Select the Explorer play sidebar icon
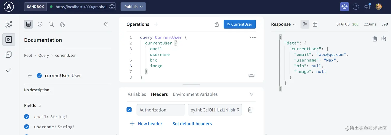 pyautogui.click(x=9, y=40)
